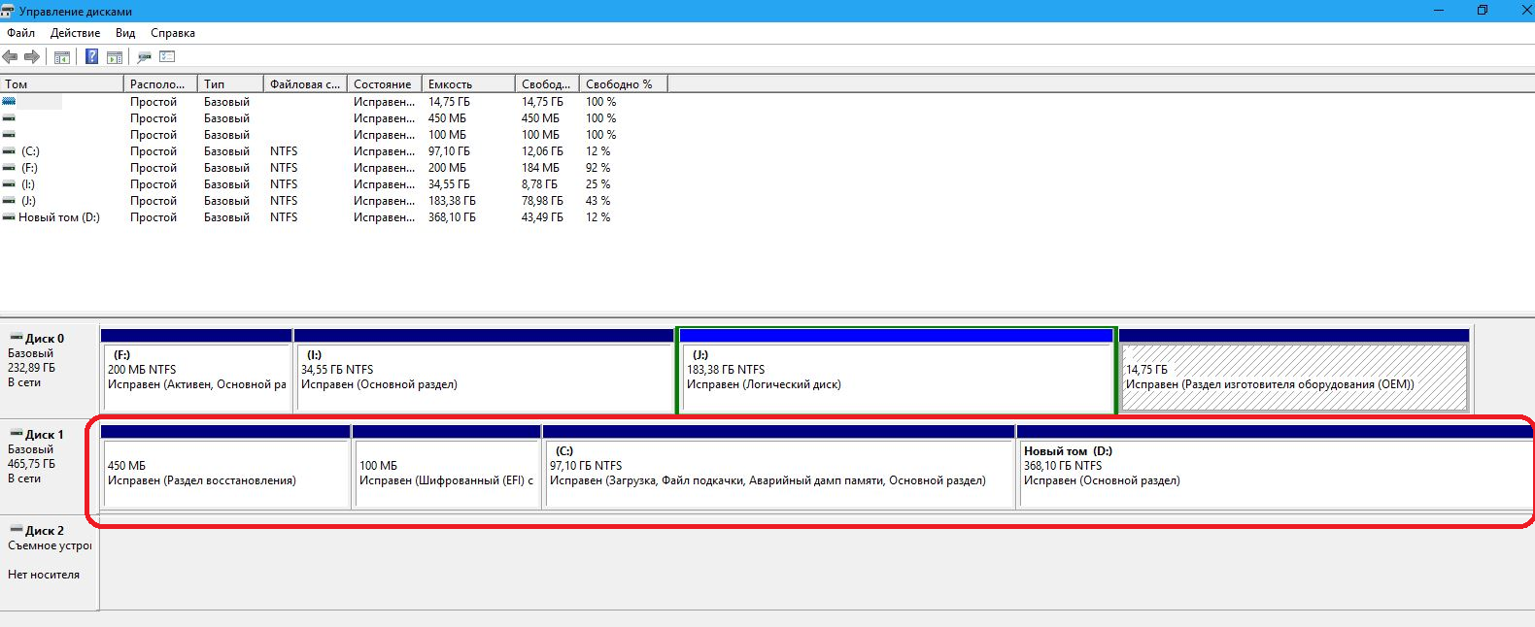This screenshot has height=627, width=1535.
Task: Click the disk drive toolbar icon
Action: [x=145, y=57]
